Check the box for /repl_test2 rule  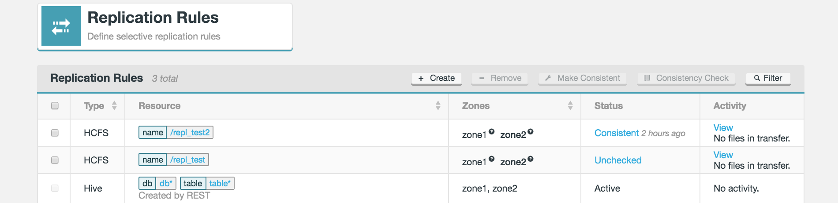[x=55, y=133]
